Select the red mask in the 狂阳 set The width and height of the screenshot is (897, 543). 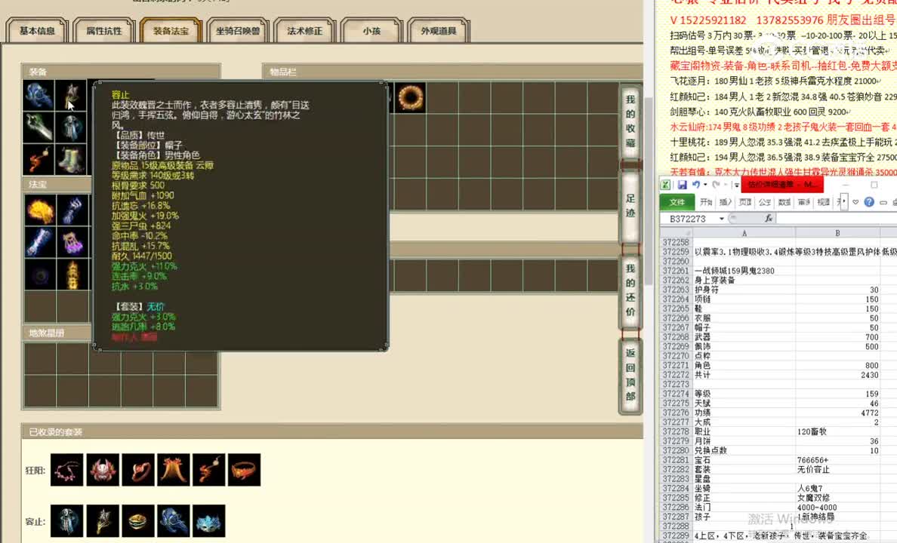pos(102,470)
